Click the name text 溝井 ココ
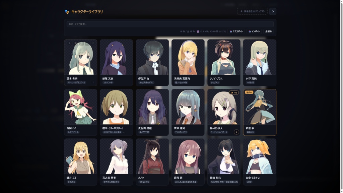This screenshot has height=193, width=343. tap(71, 178)
